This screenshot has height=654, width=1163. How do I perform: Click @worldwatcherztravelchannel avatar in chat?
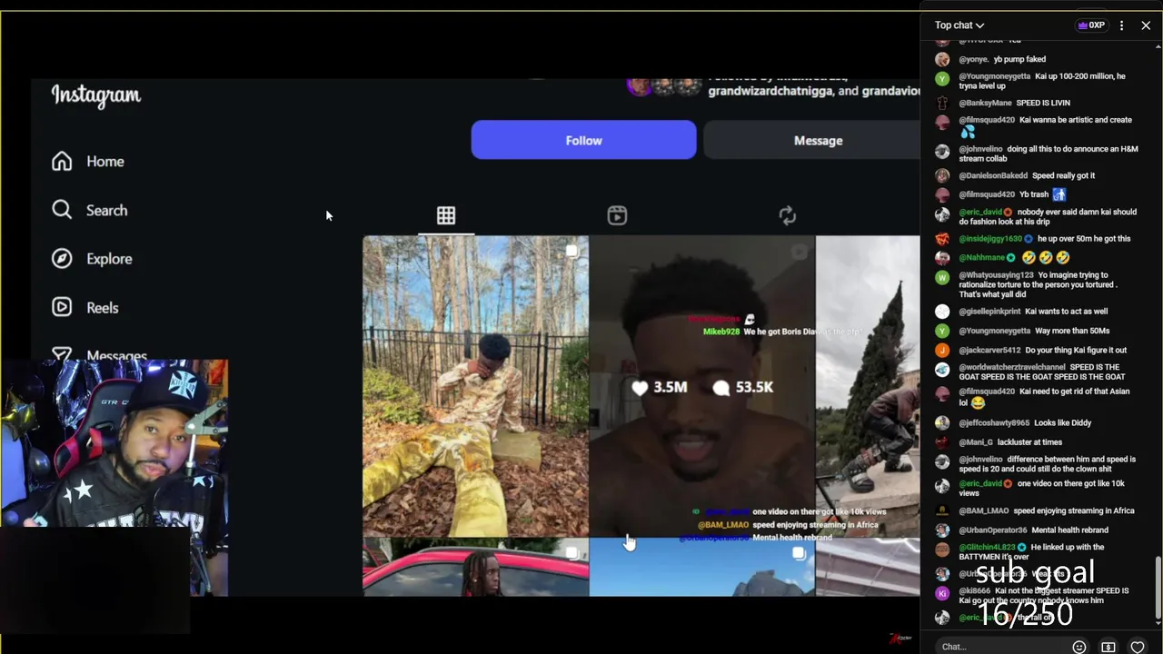[942, 370]
